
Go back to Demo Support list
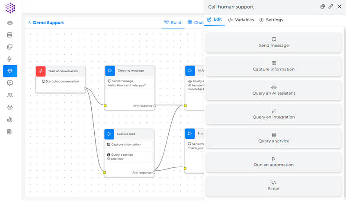click(30, 22)
